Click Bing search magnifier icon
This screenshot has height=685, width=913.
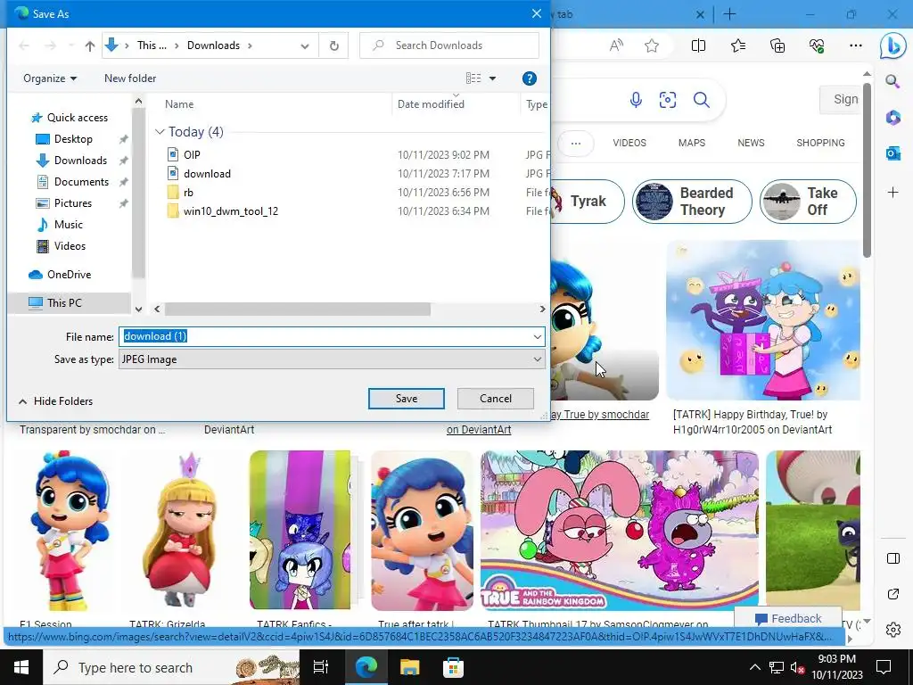pos(702,100)
